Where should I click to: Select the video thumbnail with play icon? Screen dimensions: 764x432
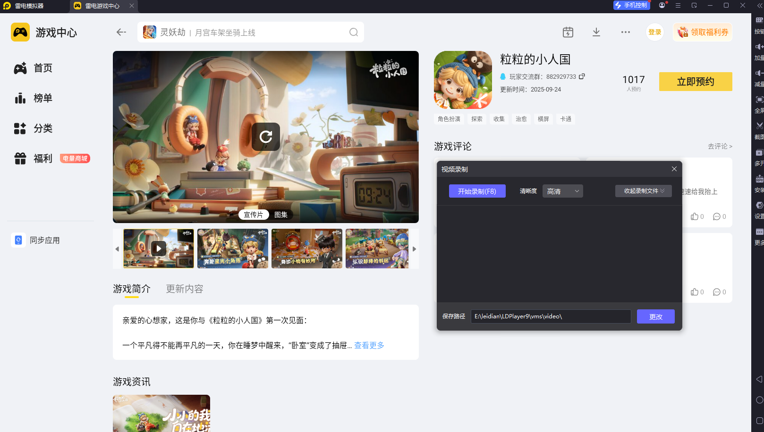pyautogui.click(x=159, y=249)
